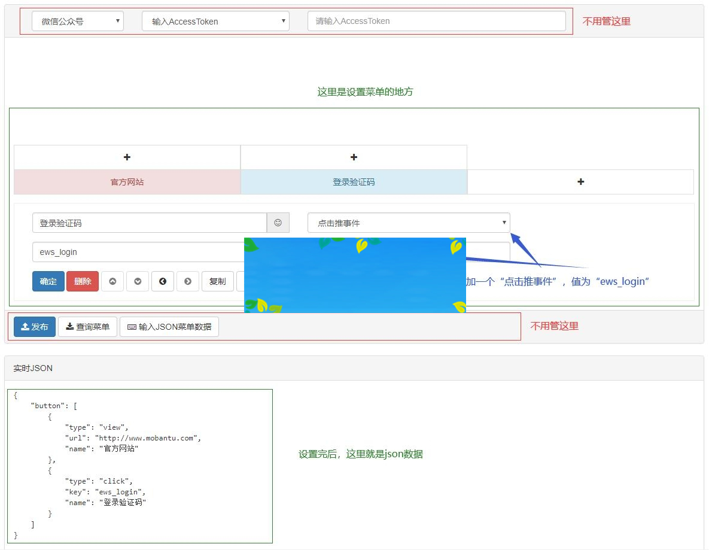Click the smiley emoji icon beside 登录验证码 input

pos(278,223)
